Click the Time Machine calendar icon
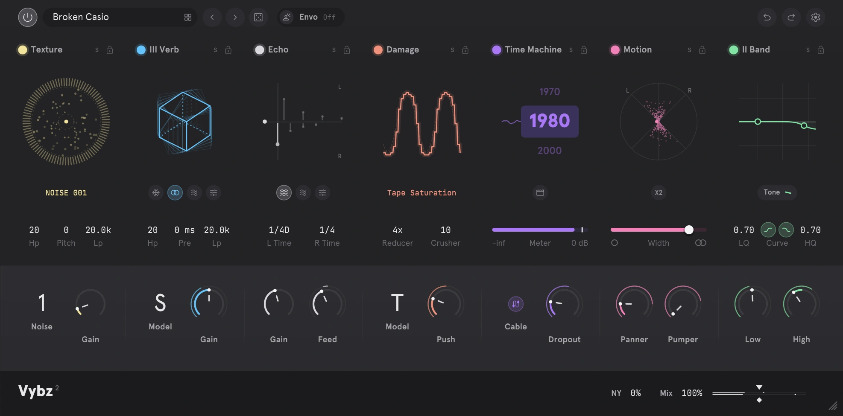The width and height of the screenshot is (843, 416). click(x=540, y=193)
